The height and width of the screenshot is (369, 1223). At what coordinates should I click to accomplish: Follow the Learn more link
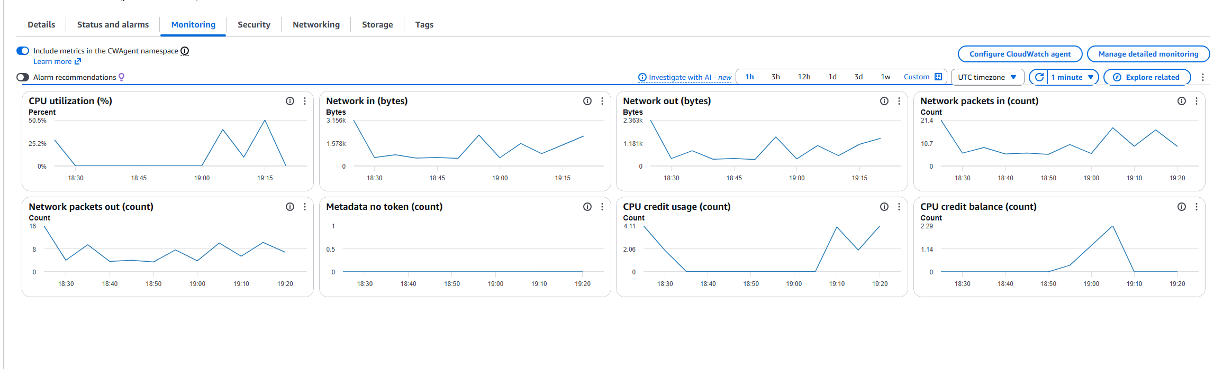click(57, 61)
